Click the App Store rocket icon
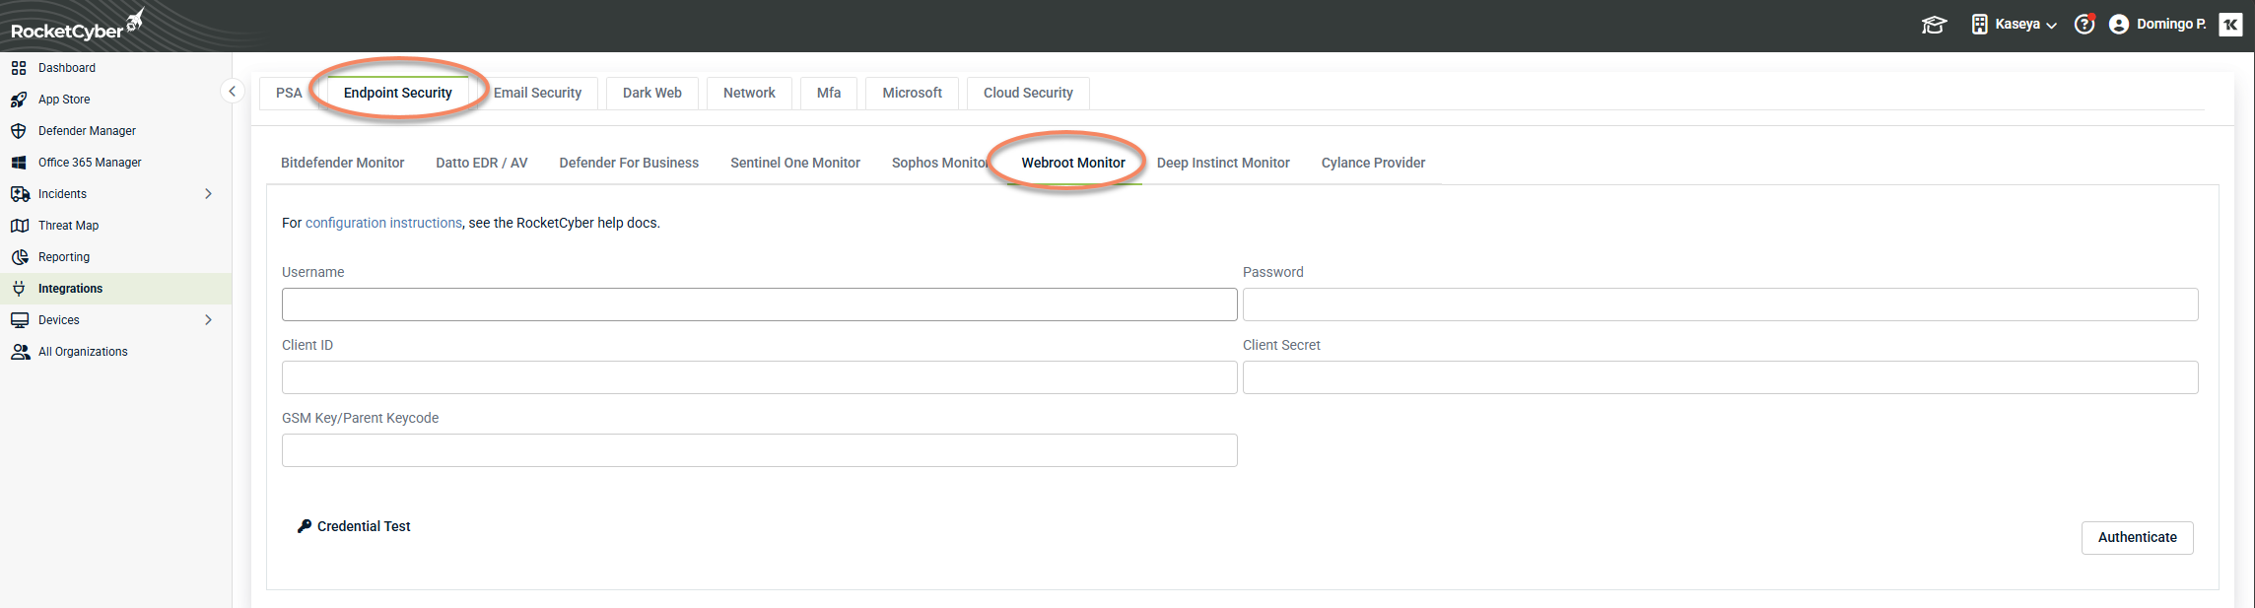 point(19,100)
